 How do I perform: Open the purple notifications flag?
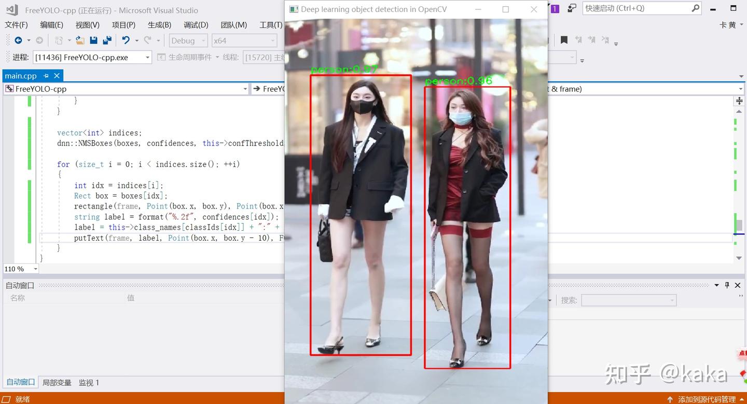coord(555,9)
